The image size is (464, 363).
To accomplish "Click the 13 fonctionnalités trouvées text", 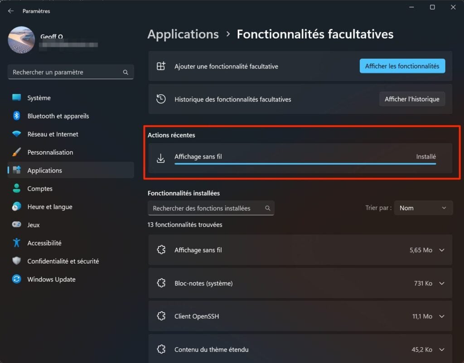I will pyautogui.click(x=185, y=225).
